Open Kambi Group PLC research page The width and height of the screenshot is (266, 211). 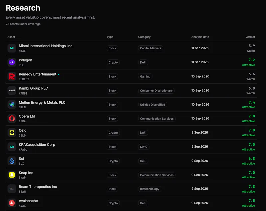tap(33, 88)
